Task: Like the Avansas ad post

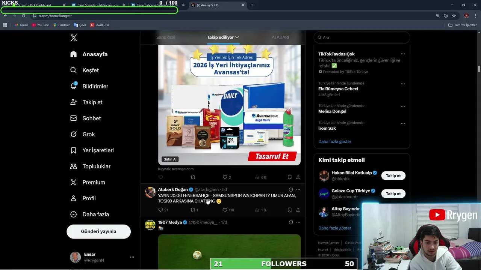Action: point(227,177)
